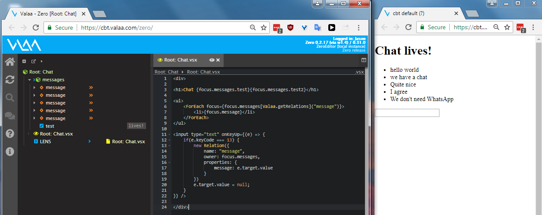Image resolution: width=542 pixels, height=215 pixels.
Task: Click double chevron on the first message row
Action: [x=91, y=87]
